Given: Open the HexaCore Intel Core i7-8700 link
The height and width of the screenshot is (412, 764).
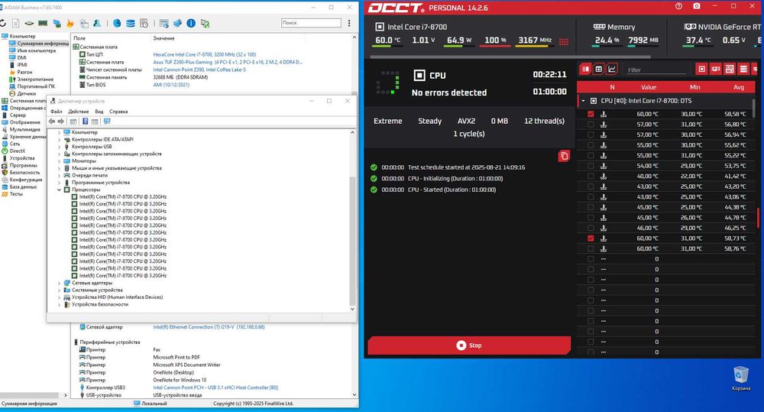Looking at the screenshot, I should tap(204, 54).
